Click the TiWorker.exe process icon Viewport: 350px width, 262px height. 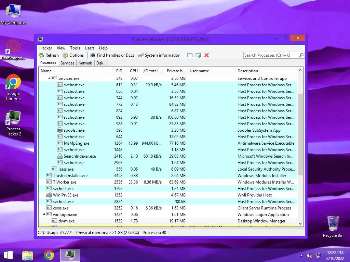49,182
